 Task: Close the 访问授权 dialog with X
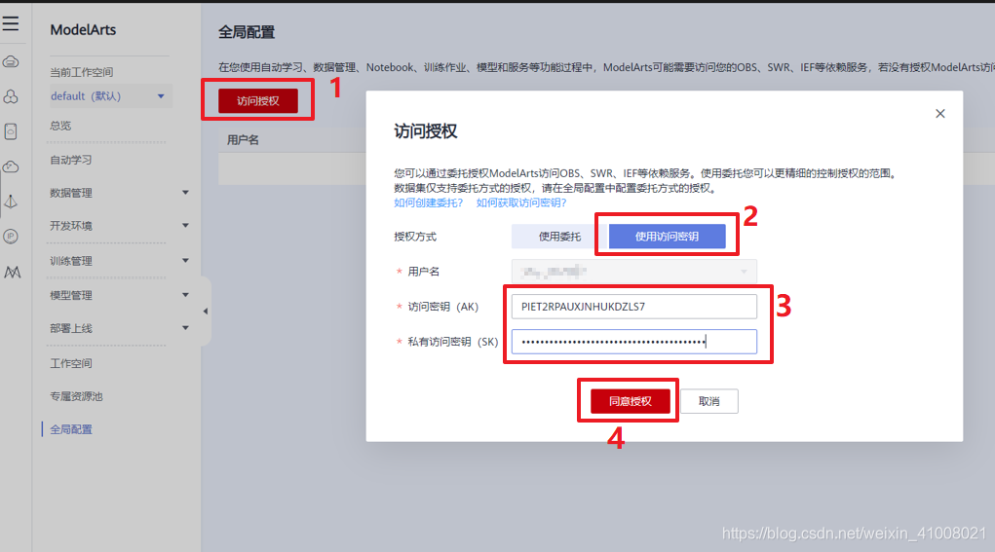(939, 114)
